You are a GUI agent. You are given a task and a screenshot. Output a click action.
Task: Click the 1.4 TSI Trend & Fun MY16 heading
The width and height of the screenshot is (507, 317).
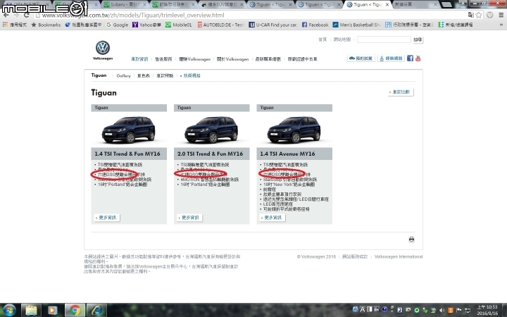click(x=127, y=154)
